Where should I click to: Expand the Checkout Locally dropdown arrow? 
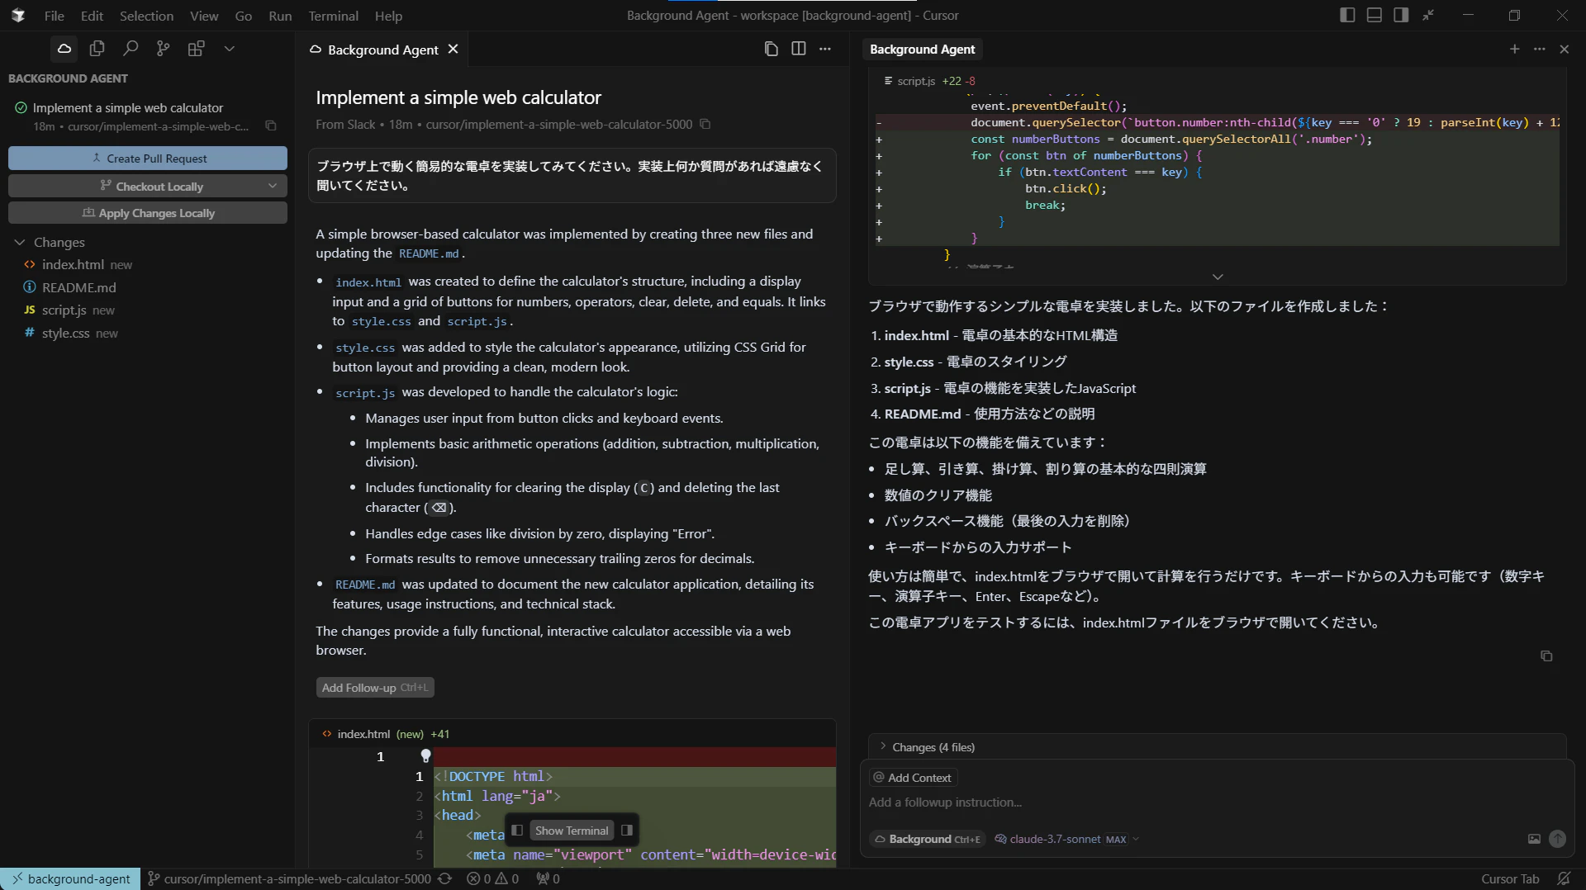(x=272, y=186)
